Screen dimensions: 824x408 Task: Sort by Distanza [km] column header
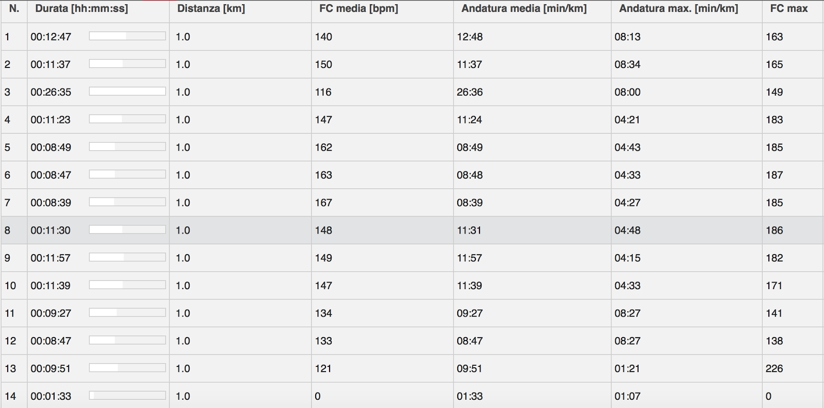[x=211, y=9]
